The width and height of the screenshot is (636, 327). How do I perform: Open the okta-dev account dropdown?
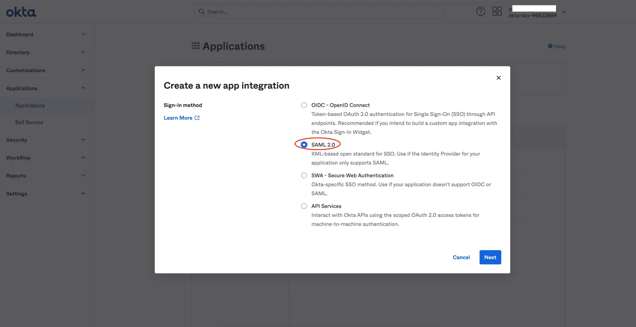564,12
